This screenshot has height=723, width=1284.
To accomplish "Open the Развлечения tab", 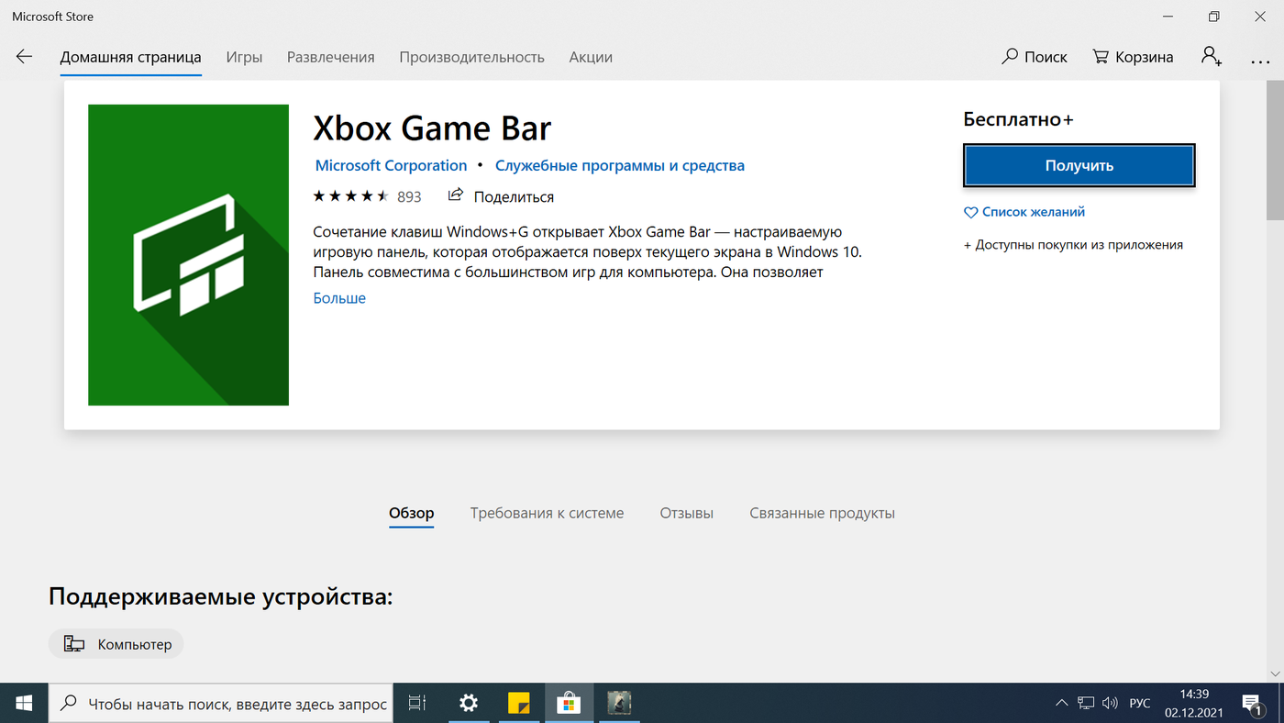I will (331, 57).
